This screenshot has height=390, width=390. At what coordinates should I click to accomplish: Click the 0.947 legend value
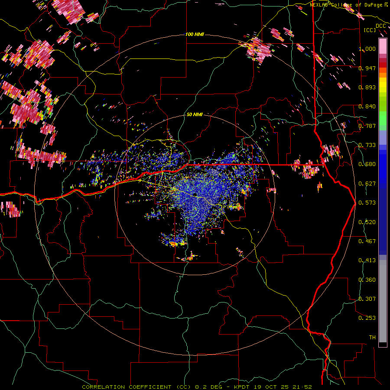point(367,68)
